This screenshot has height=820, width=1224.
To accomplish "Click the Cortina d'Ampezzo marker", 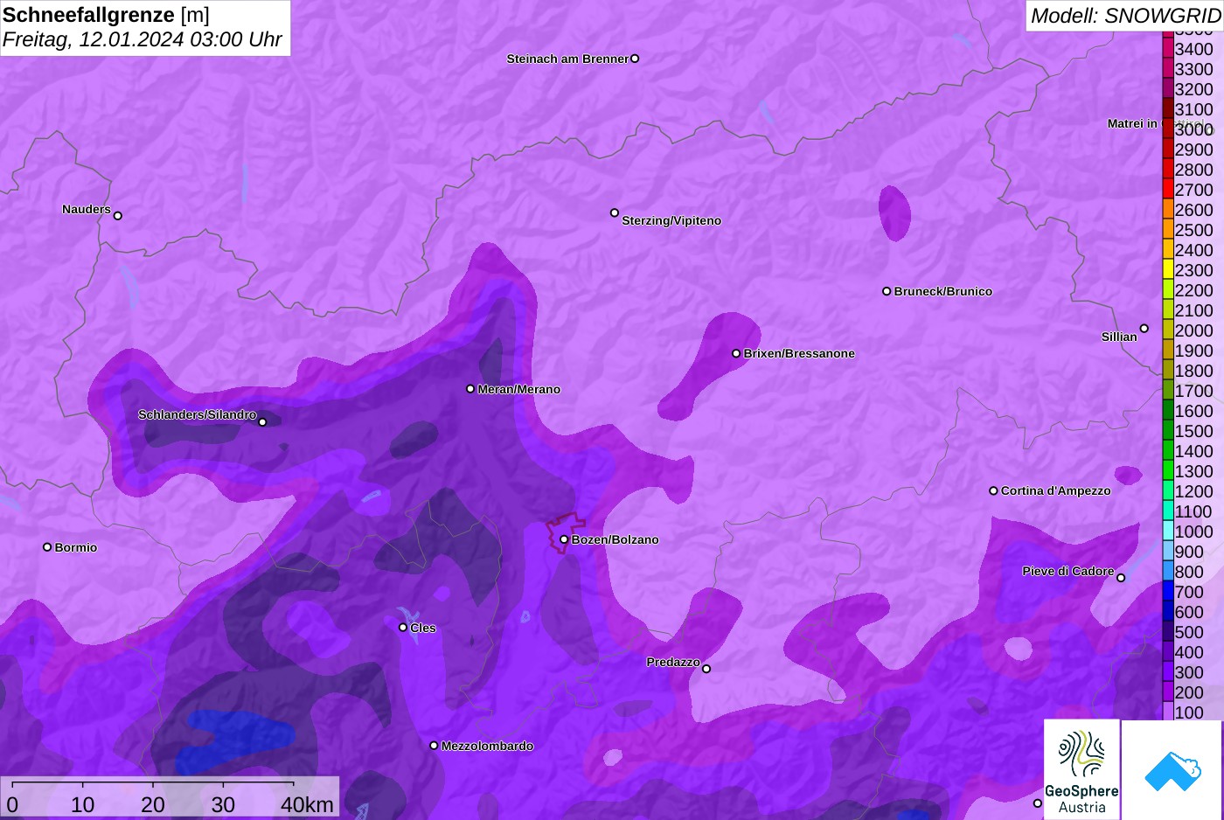I will click(x=993, y=490).
